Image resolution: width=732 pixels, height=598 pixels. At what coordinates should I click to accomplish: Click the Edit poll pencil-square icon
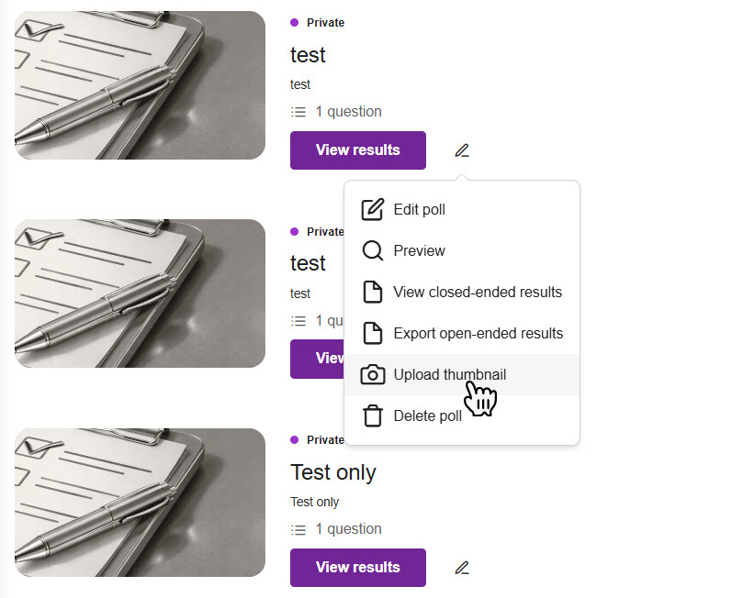click(x=373, y=209)
